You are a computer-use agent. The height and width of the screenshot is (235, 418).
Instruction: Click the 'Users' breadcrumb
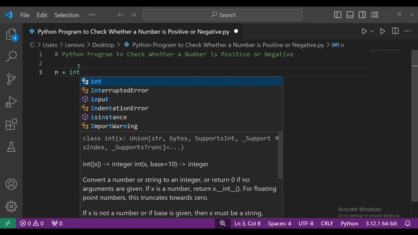coord(50,45)
